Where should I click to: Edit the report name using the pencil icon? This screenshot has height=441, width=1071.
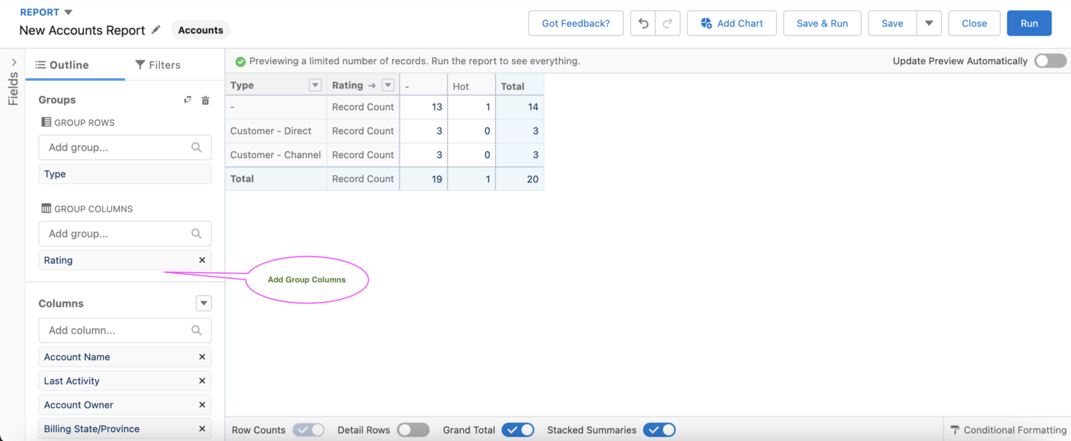pos(155,30)
